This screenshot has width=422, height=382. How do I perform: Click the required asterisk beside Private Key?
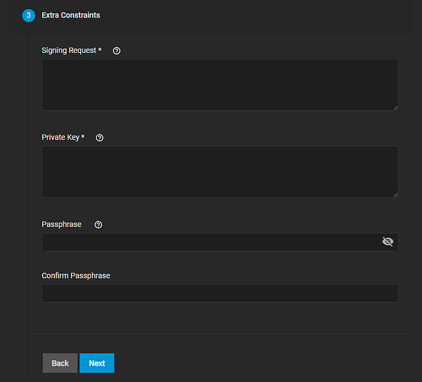82,137
